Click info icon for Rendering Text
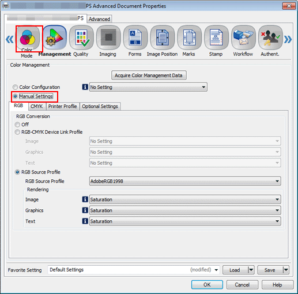This screenshot has width=298, height=294. tap(85, 221)
